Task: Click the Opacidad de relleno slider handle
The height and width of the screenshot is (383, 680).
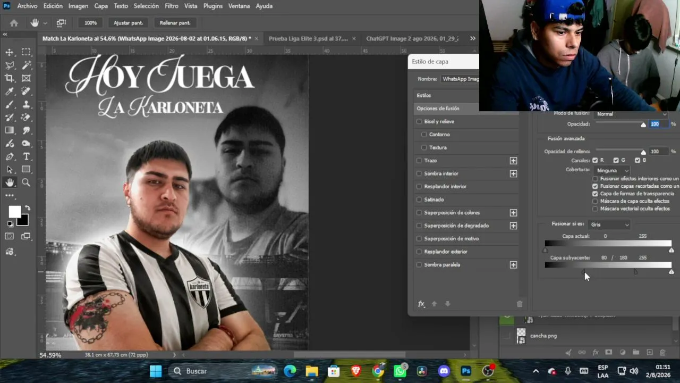Action: [x=643, y=152]
